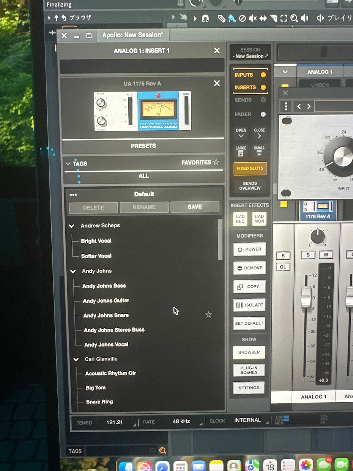Open FaceTime from the Dock
The image size is (353, 471).
(x=342, y=465)
